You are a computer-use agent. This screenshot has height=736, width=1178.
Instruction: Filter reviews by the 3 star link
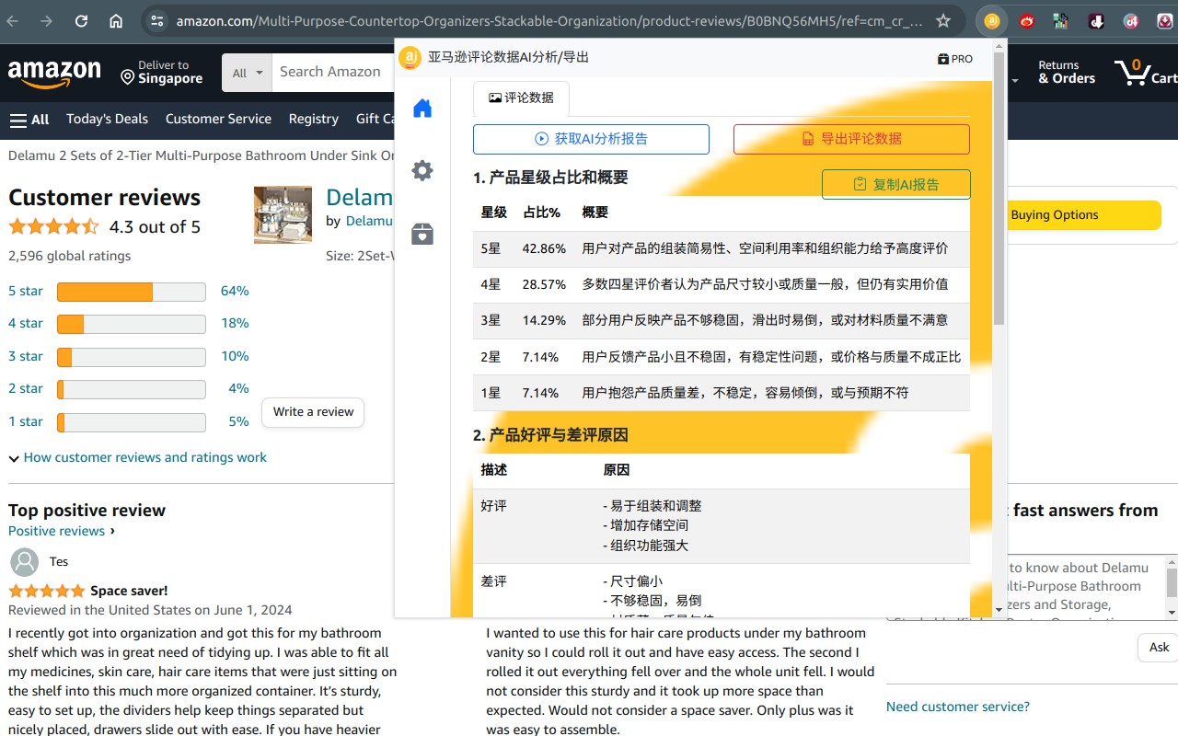(26, 356)
